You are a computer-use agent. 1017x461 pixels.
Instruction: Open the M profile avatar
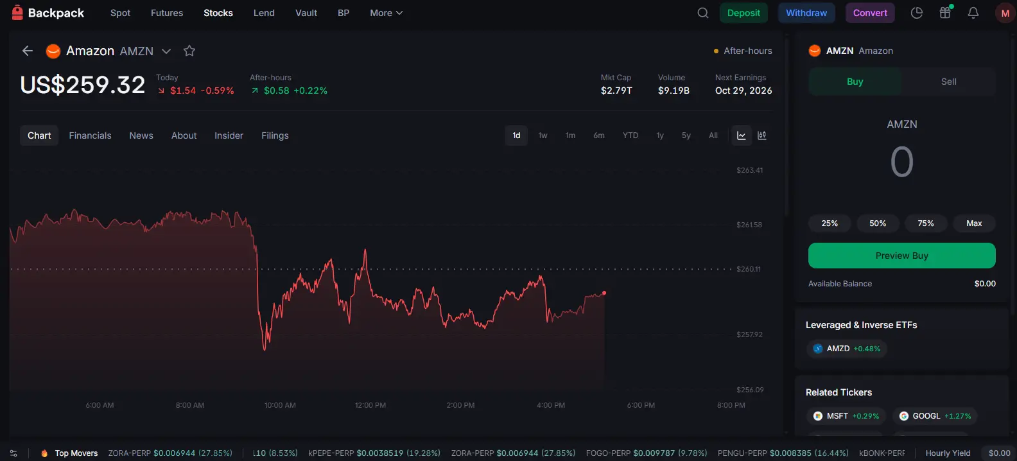tap(1005, 13)
